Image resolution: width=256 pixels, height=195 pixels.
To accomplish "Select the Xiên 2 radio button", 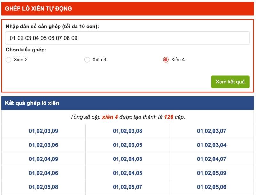I will pos(9,60).
